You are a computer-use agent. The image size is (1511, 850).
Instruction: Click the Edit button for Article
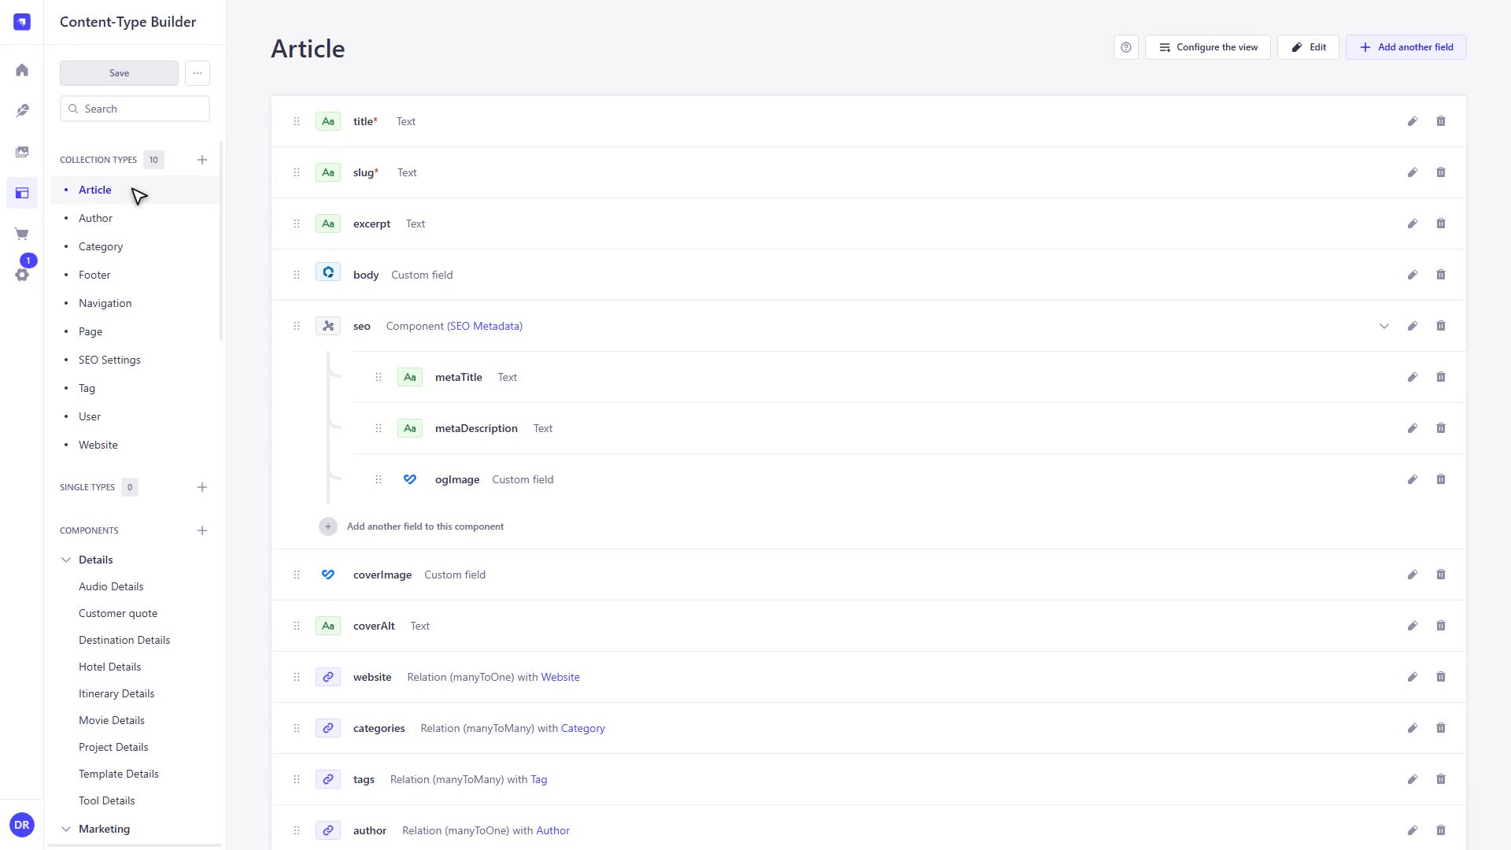point(1308,47)
